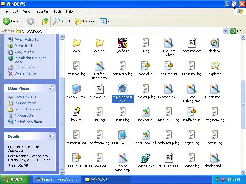Go Back using the toolbar button
The image size is (246, 184).
coord(10,21)
